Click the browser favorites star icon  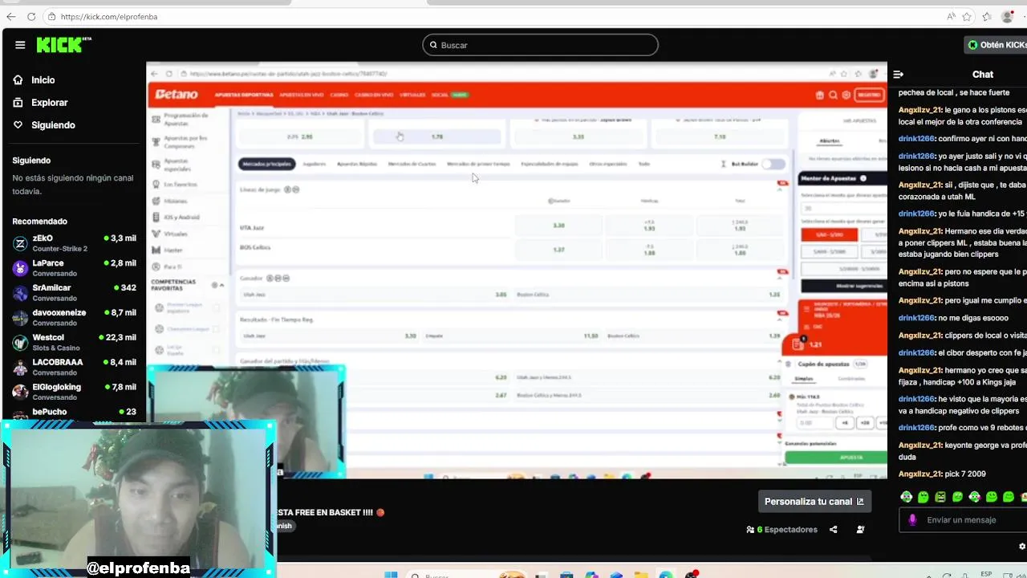967,16
